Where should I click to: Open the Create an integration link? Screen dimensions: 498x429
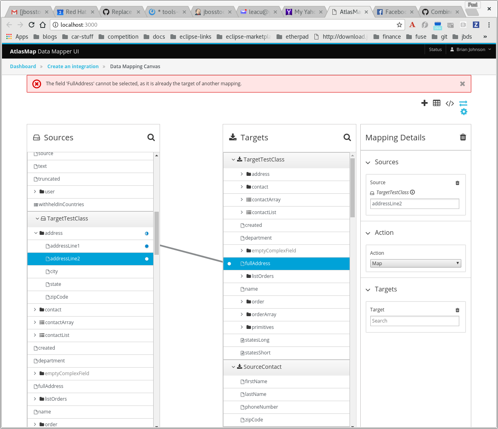click(x=73, y=66)
